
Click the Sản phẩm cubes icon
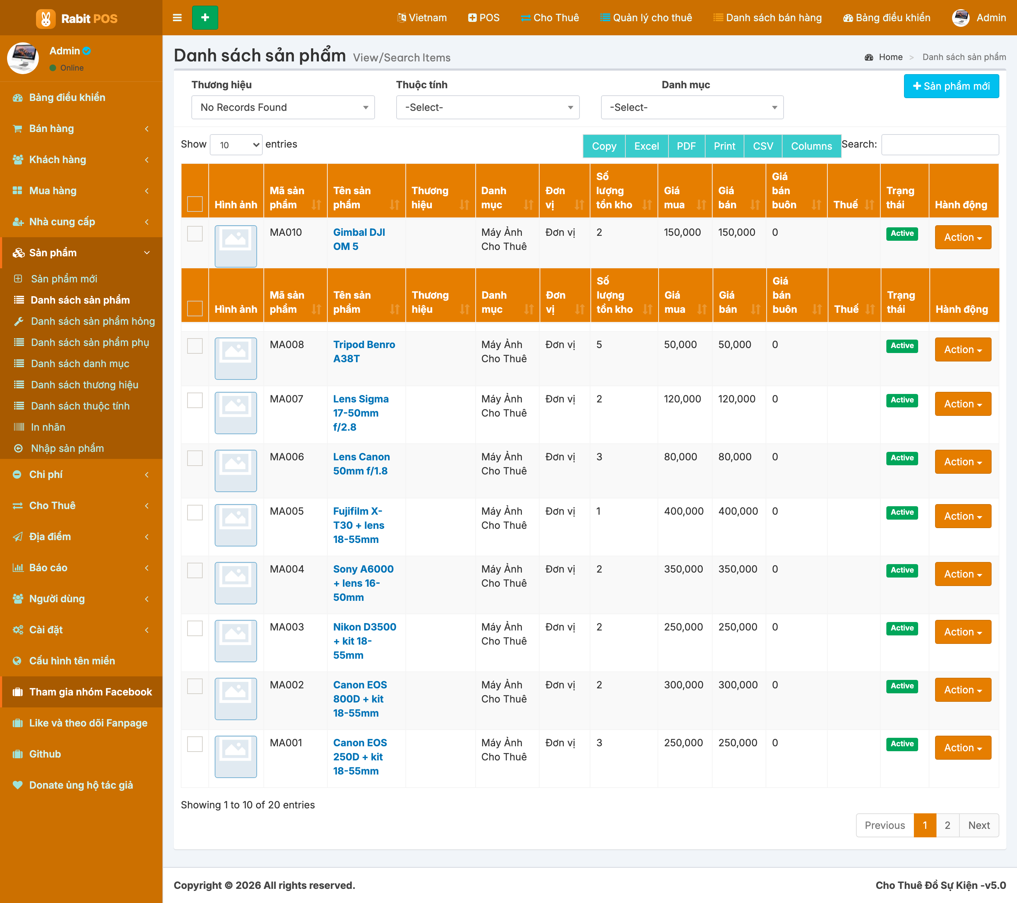[18, 253]
